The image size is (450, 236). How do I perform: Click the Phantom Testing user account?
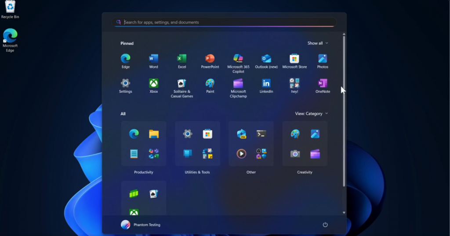coord(141,225)
